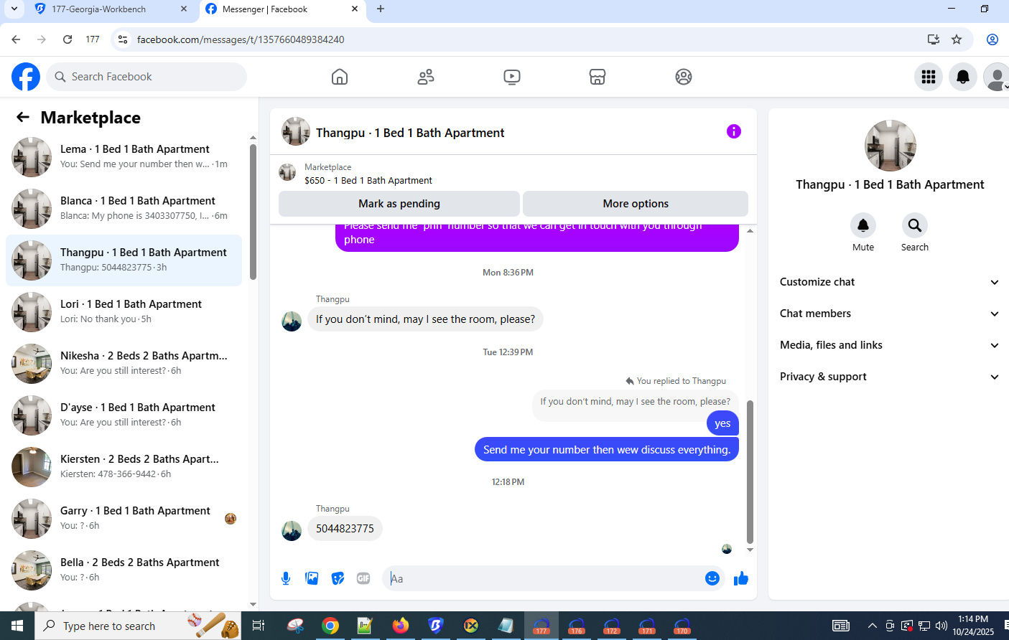This screenshot has height=640, width=1009.
Task: Open the browser tab search dropdown
Action: [x=14, y=9]
